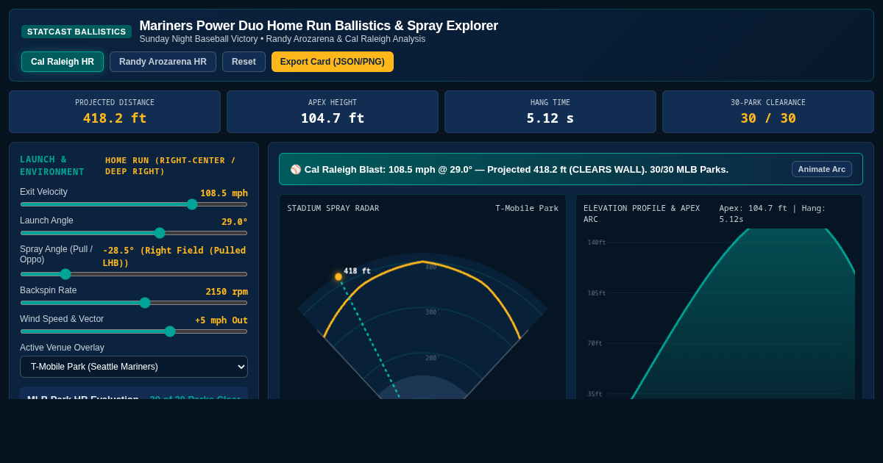
Task: Click the Animate Arc button
Action: (x=822, y=169)
